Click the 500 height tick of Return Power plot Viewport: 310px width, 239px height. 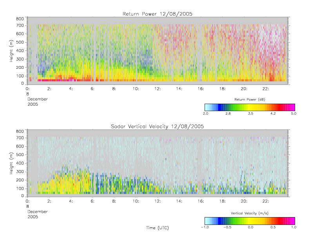tap(20, 42)
